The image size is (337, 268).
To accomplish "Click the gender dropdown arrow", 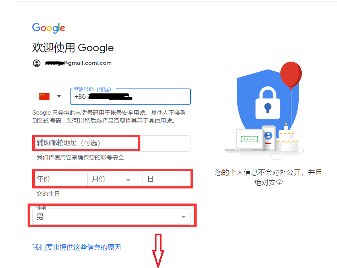I will tap(183, 217).
